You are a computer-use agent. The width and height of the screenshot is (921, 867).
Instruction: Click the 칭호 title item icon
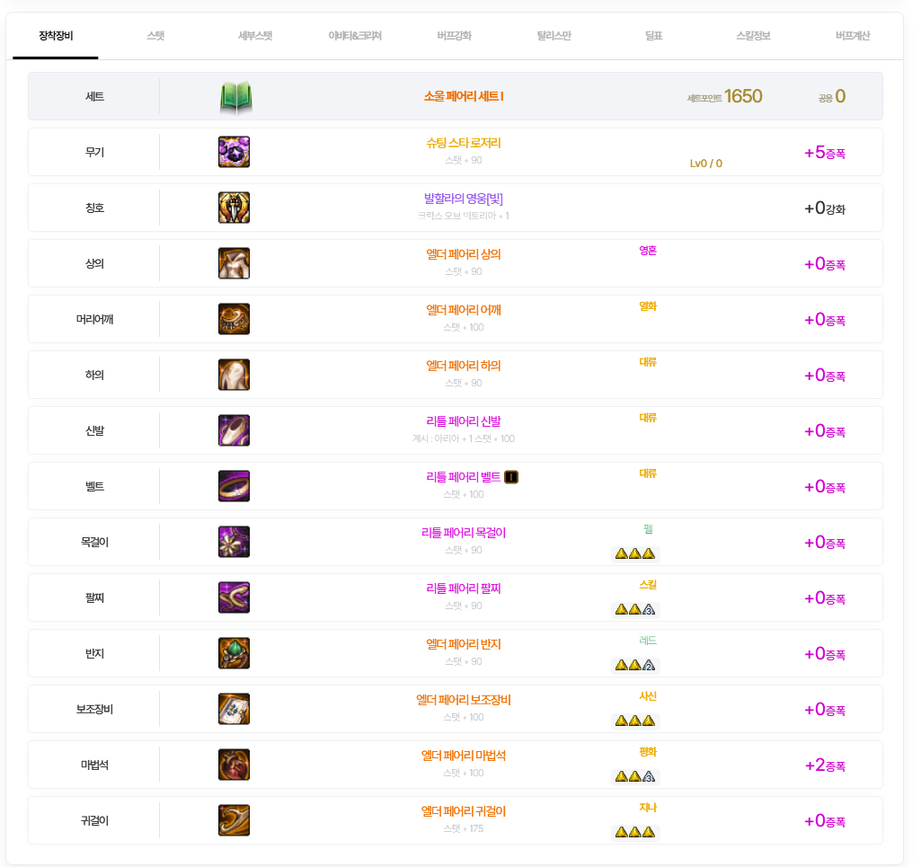(234, 208)
